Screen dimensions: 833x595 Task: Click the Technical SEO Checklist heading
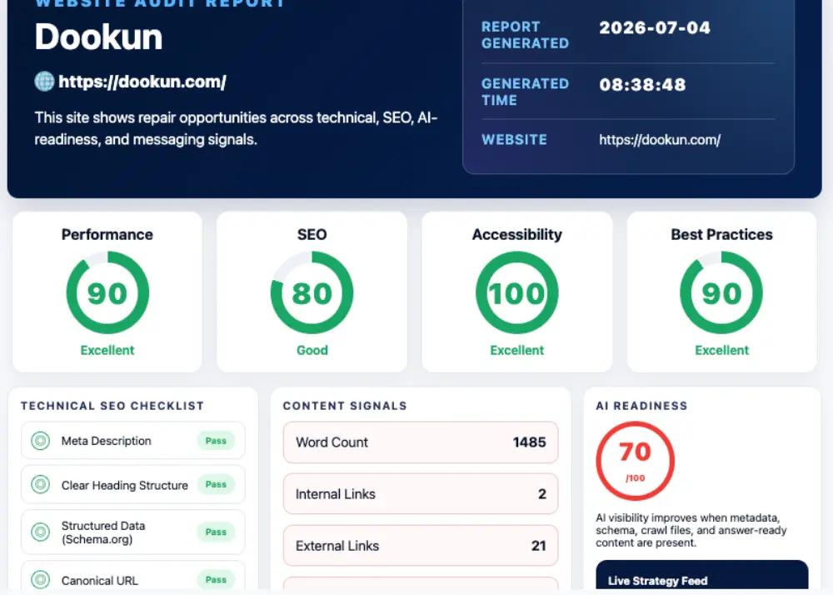pos(112,406)
